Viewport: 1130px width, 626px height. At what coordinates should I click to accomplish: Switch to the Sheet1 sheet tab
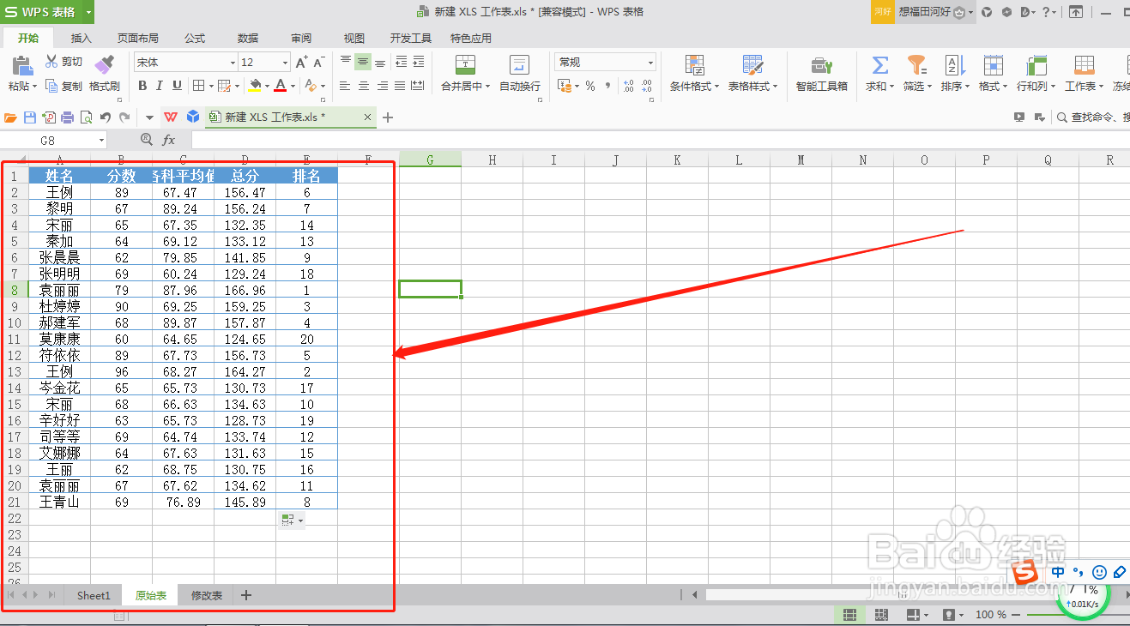tap(94, 595)
